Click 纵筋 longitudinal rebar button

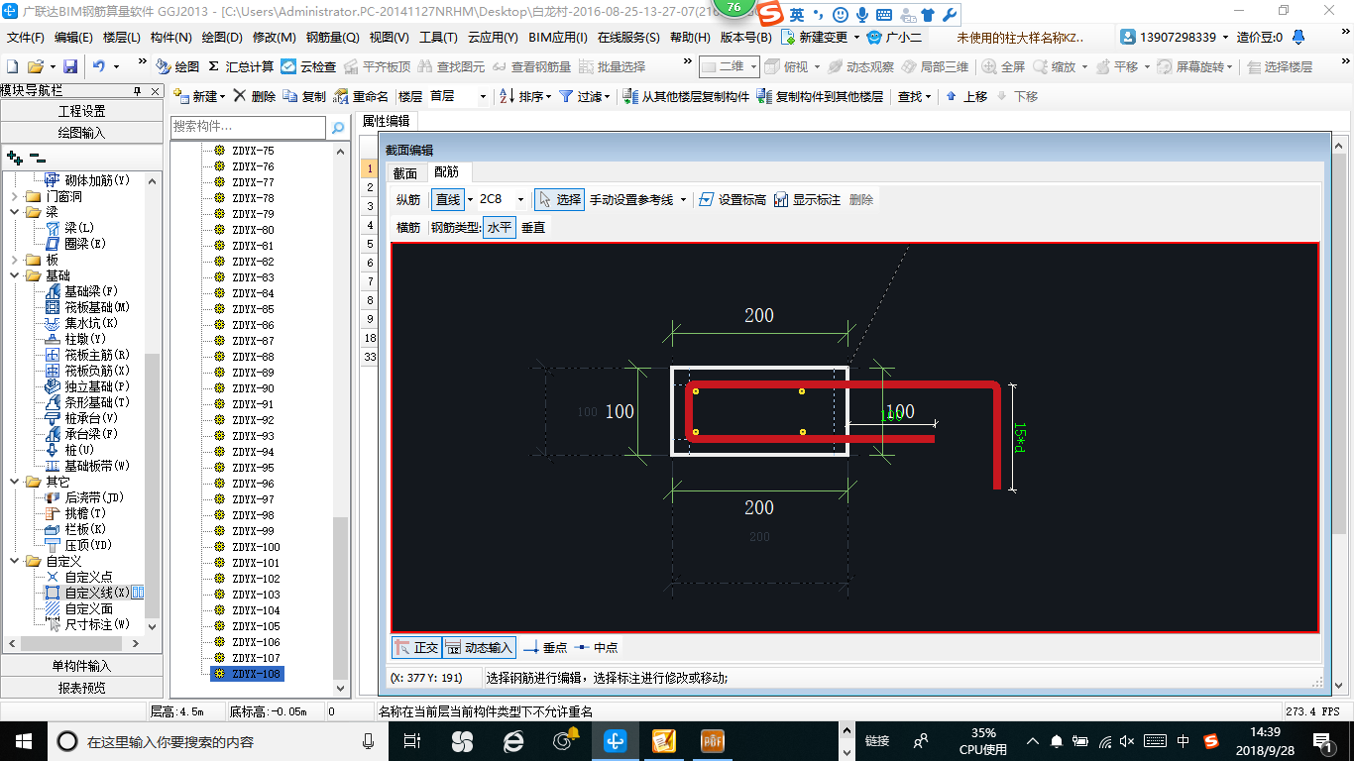[x=408, y=199]
